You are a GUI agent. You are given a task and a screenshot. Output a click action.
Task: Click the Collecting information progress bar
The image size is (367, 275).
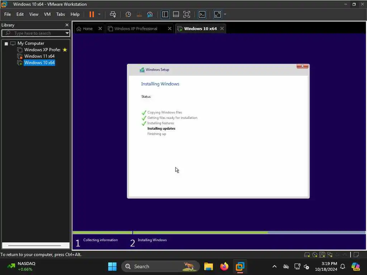pyautogui.click(x=102, y=233)
